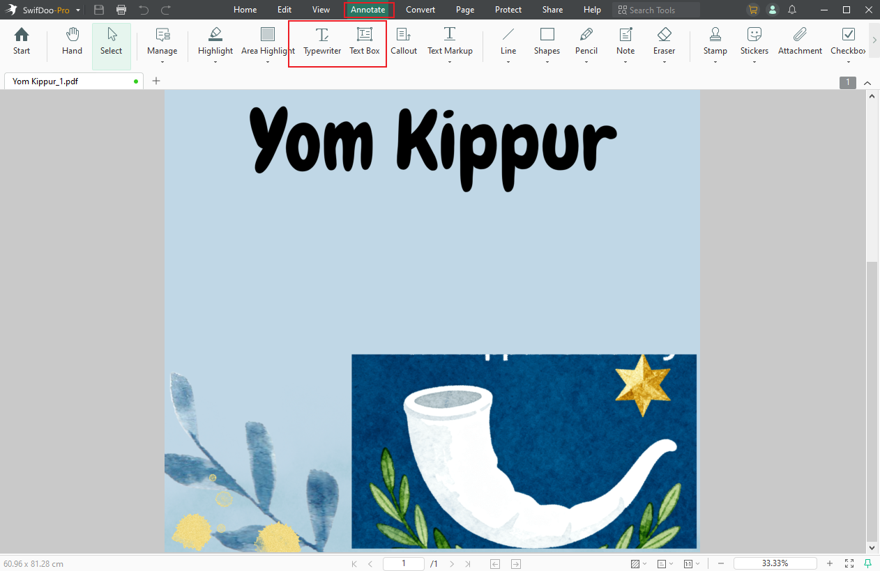Switch to the Convert ribbon tab
The height and width of the screenshot is (571, 880).
click(420, 10)
